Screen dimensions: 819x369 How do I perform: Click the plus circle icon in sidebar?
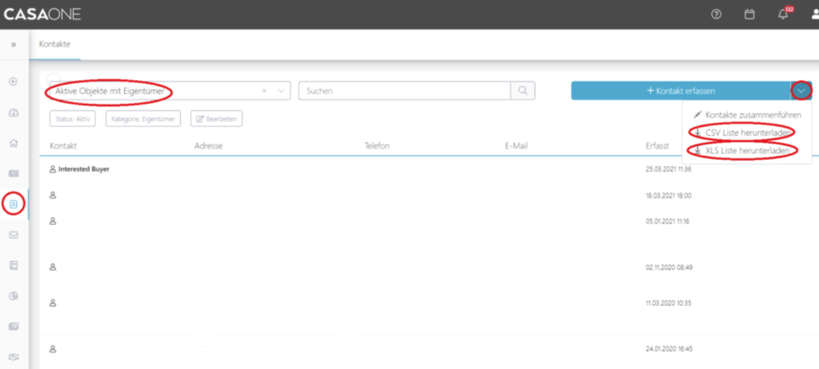coord(14,82)
